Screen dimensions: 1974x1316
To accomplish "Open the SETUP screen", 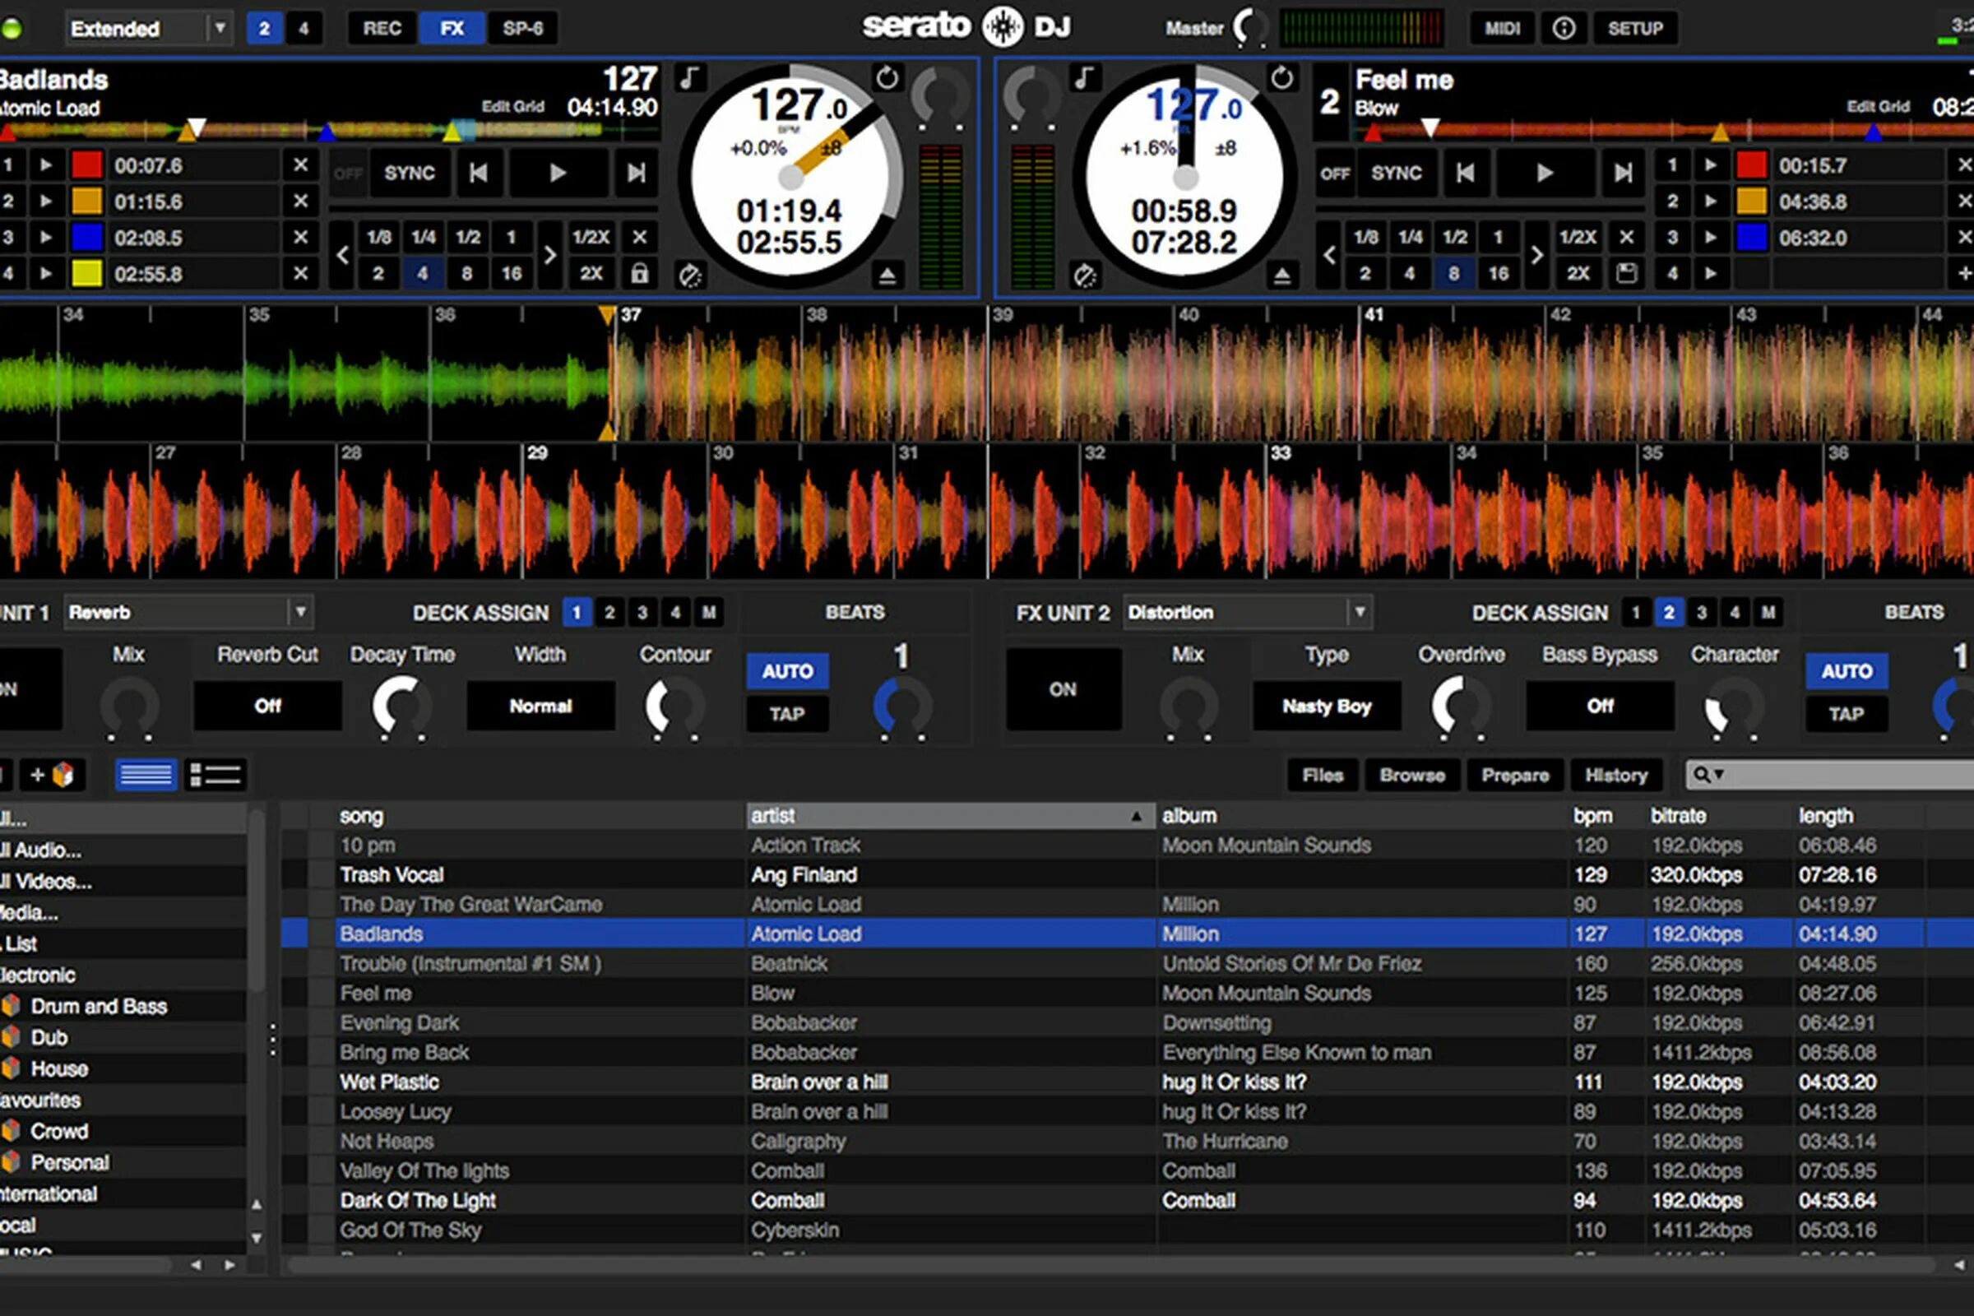I will [x=1635, y=29].
